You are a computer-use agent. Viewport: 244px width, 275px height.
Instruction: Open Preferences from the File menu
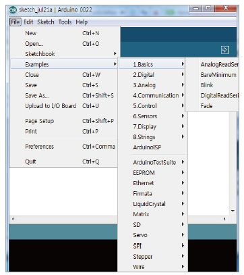coord(64,147)
